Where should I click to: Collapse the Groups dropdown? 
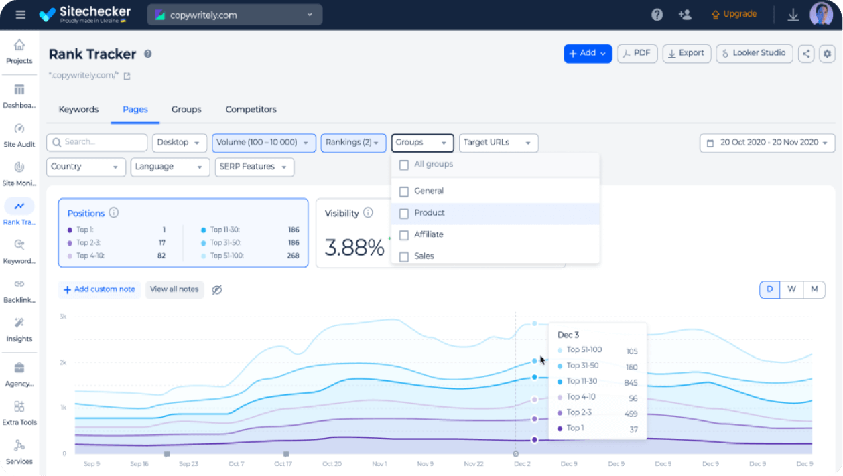(423, 143)
